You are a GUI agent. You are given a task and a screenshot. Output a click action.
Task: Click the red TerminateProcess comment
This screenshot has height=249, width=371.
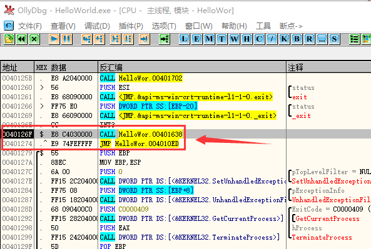(x=322, y=237)
